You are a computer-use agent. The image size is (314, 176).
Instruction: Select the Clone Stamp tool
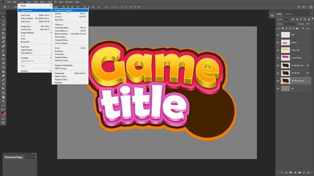(3, 55)
